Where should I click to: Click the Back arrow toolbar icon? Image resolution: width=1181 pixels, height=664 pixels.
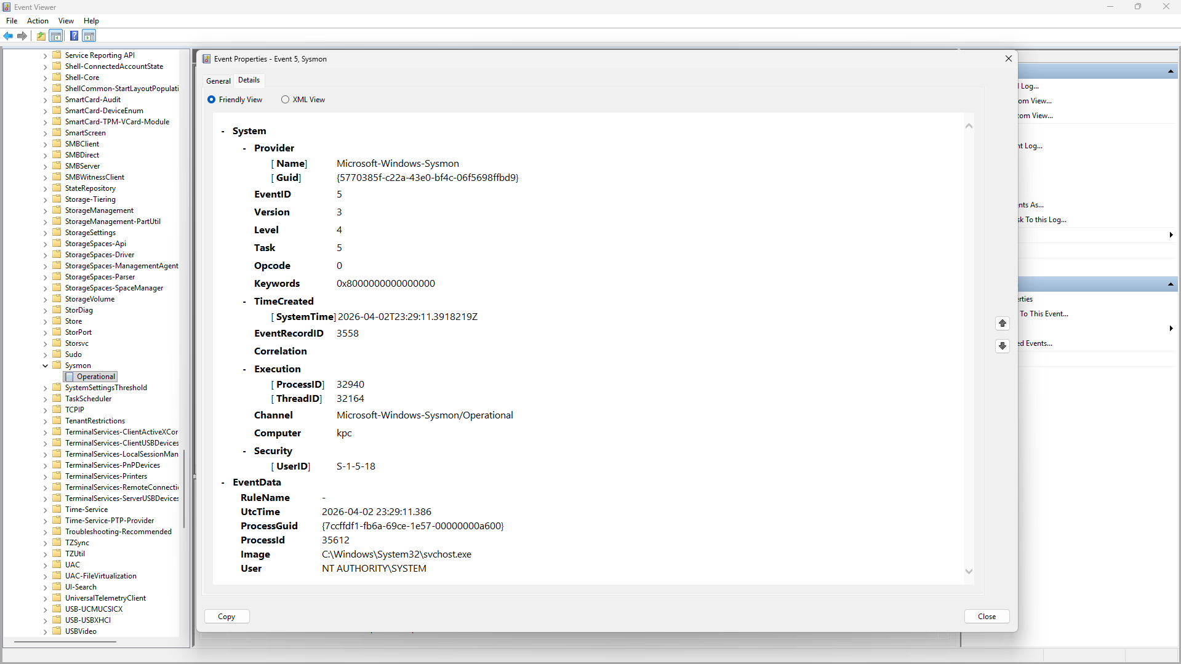tap(9, 36)
